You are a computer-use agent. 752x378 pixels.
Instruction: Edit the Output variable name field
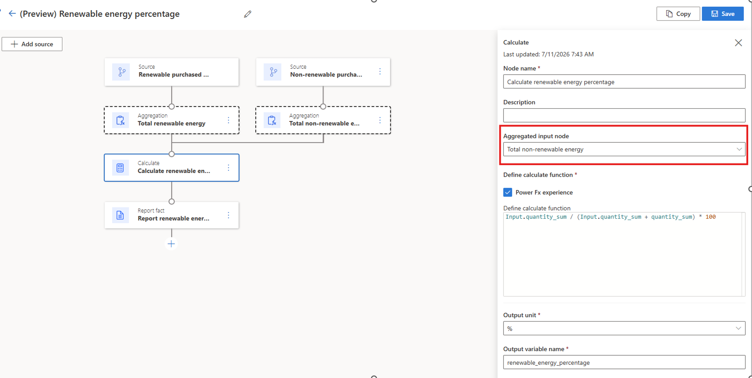pos(624,362)
